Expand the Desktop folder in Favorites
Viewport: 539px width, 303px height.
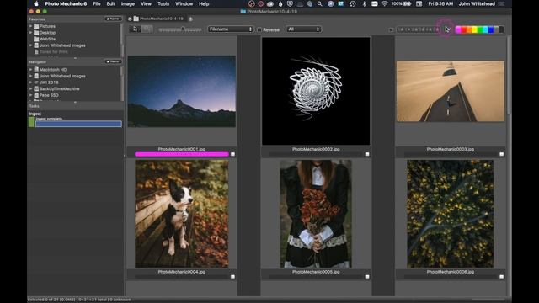click(x=31, y=33)
